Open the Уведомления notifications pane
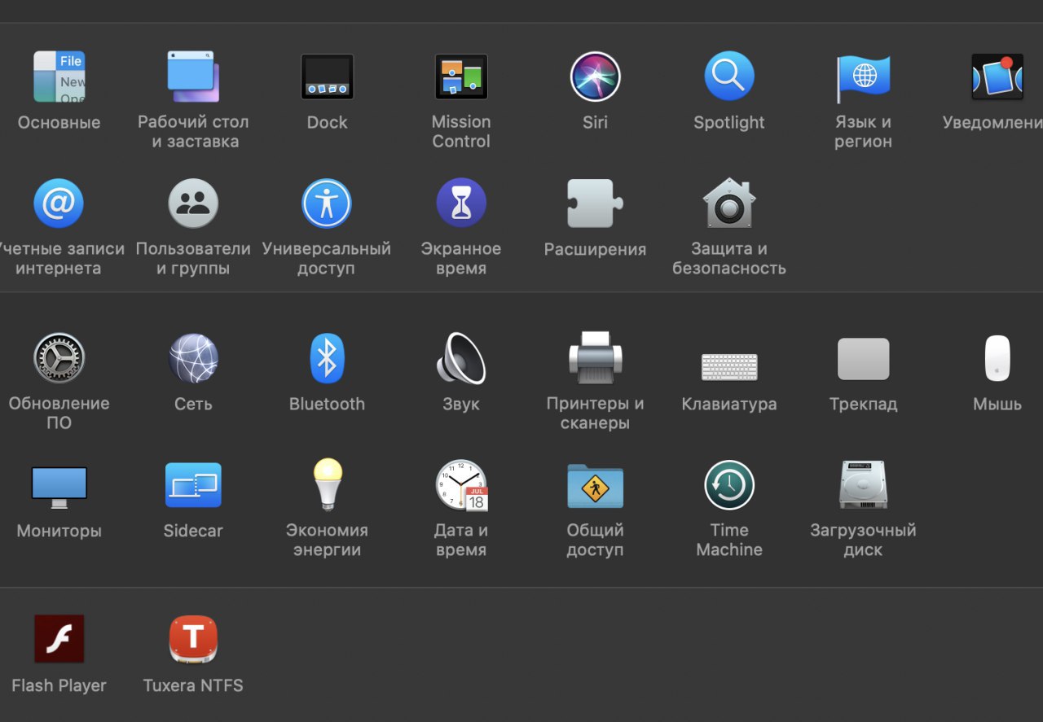1043x722 pixels. pyautogui.click(x=997, y=77)
